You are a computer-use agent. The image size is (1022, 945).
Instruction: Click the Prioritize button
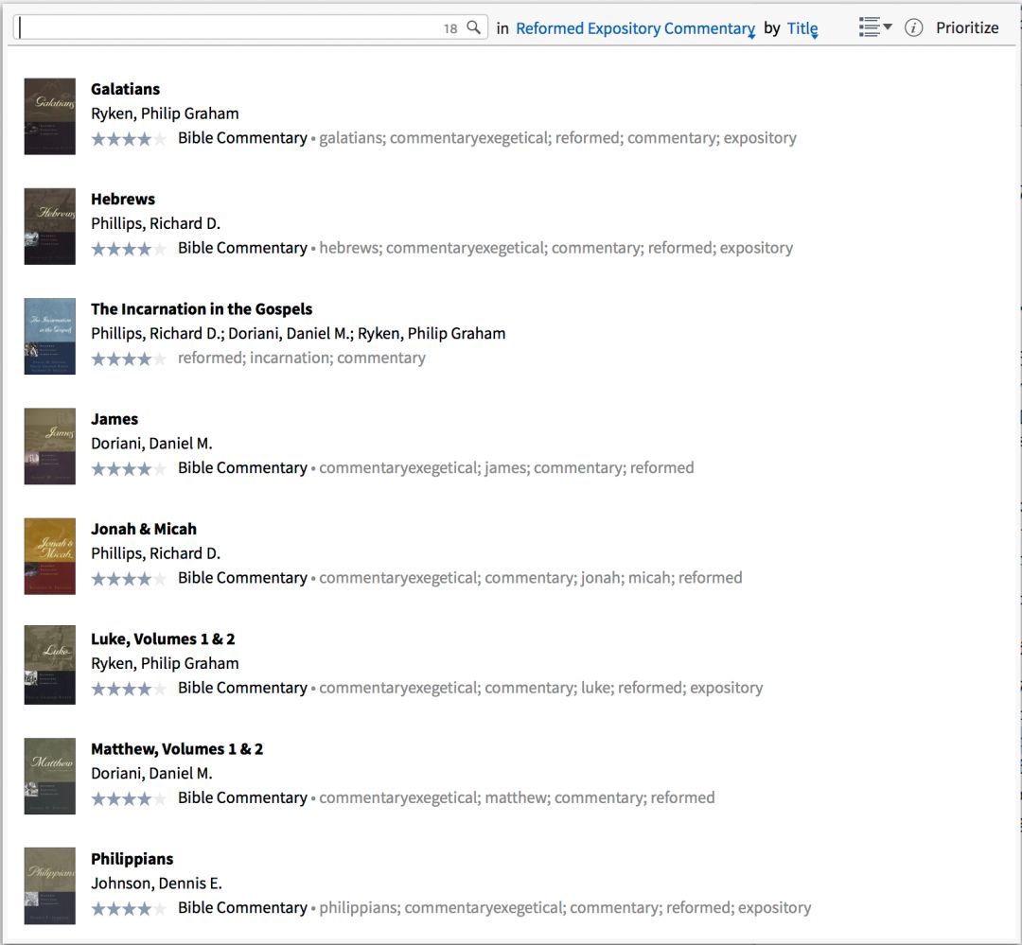click(967, 27)
